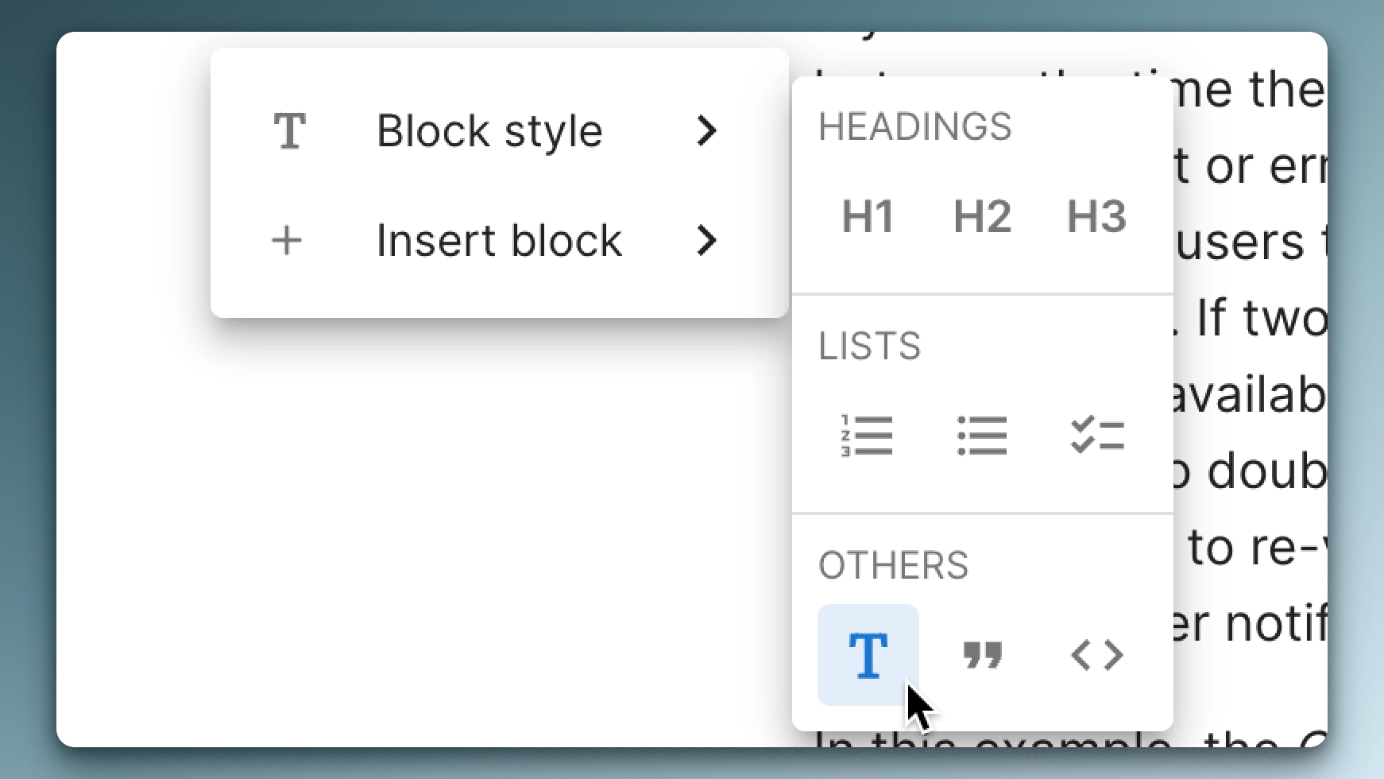This screenshot has height=779, width=1384.
Task: Toggle the highlighted paragraph style
Action: [868, 655]
